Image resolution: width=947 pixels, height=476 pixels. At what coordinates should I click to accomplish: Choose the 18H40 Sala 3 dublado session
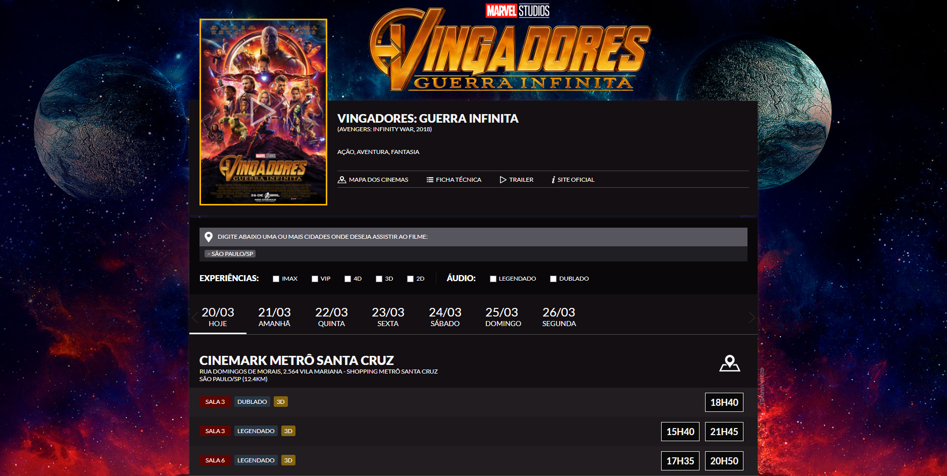click(x=724, y=402)
